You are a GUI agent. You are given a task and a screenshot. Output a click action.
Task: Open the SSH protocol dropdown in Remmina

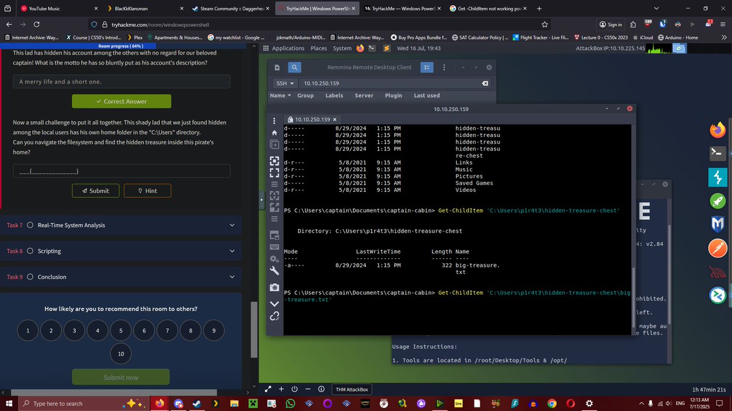pos(285,83)
